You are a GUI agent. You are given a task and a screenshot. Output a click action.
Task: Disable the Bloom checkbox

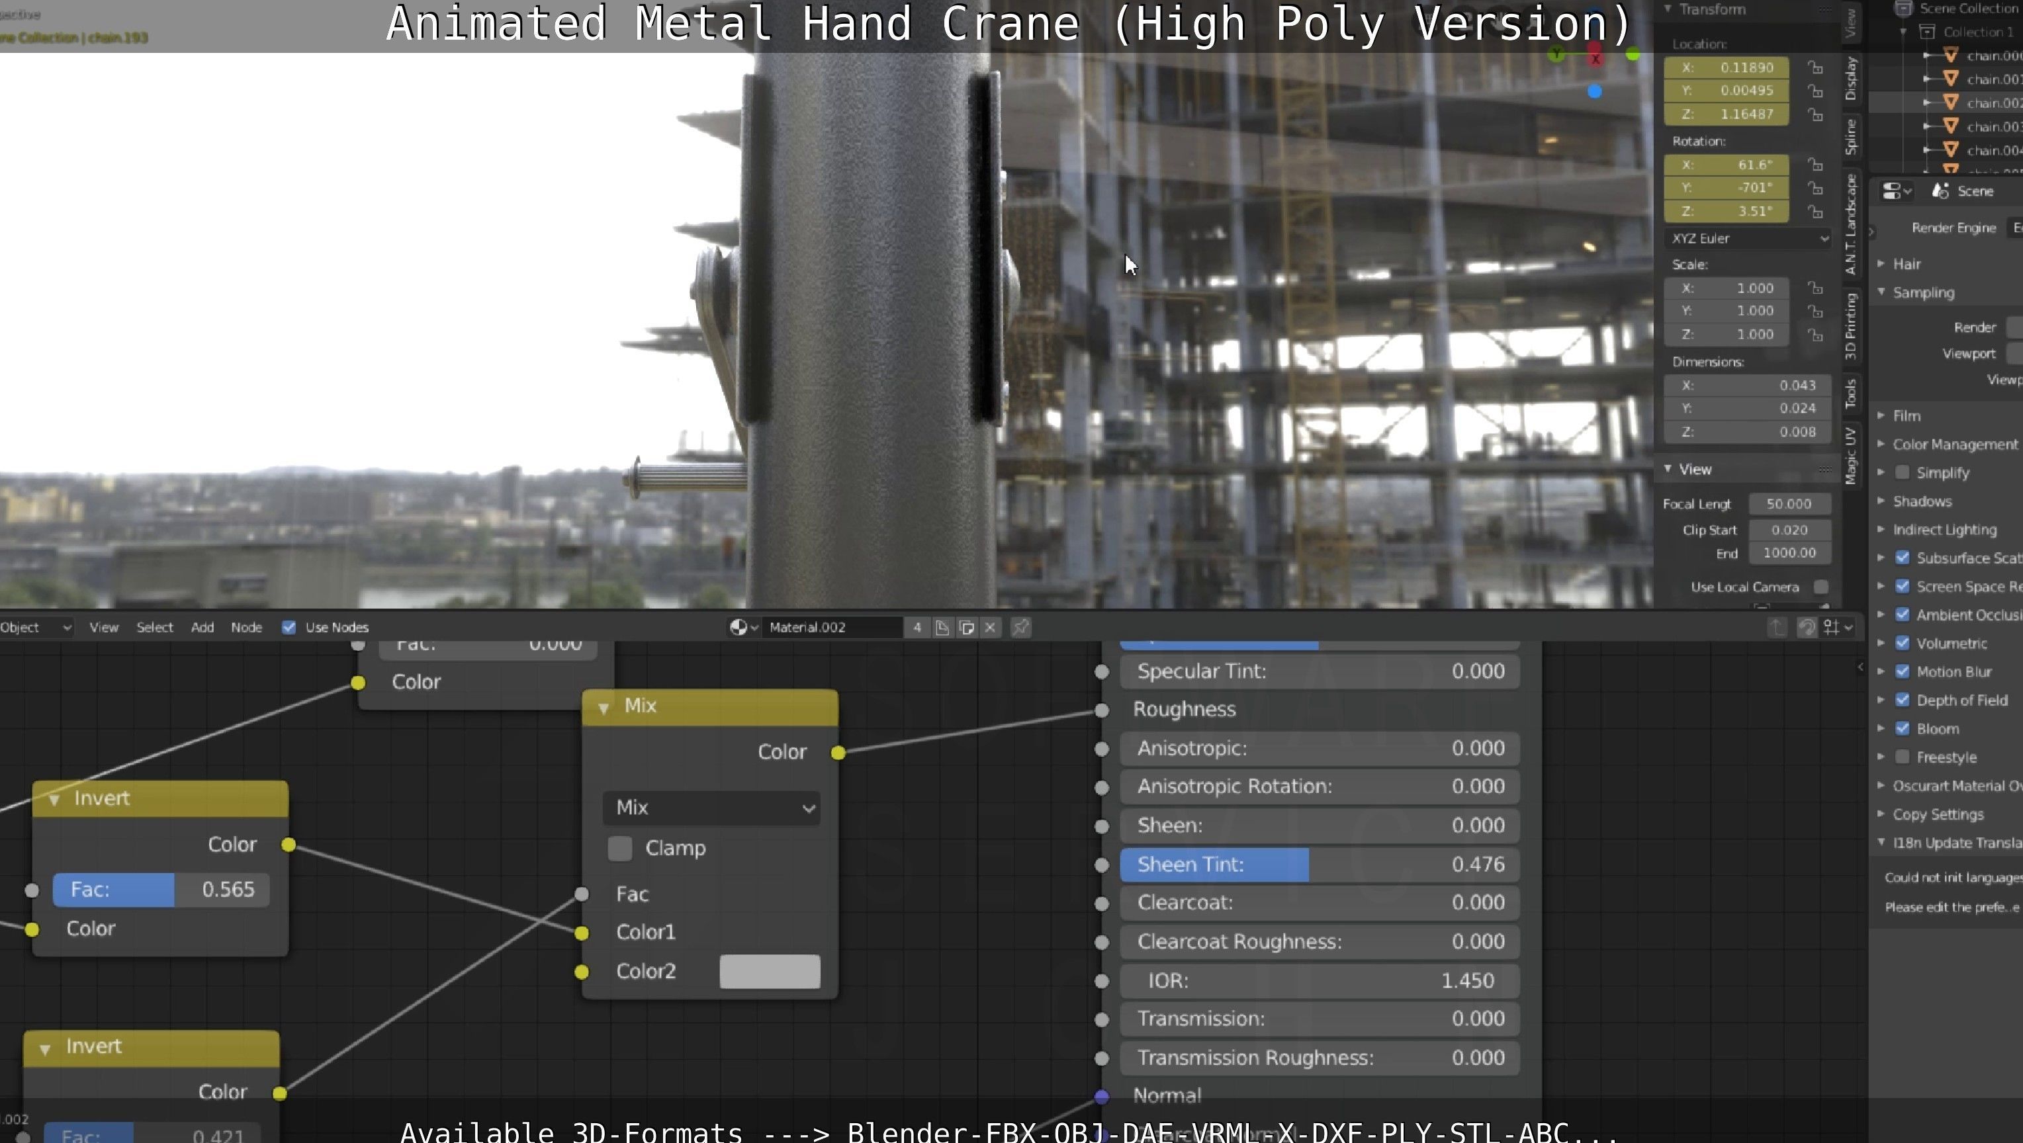click(x=1902, y=728)
